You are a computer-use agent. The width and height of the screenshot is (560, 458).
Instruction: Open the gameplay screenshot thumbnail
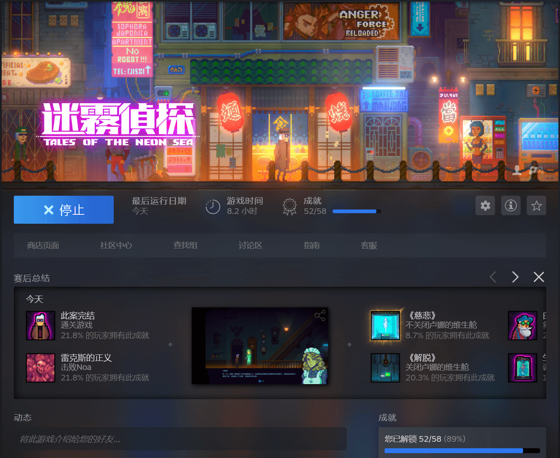click(x=260, y=346)
